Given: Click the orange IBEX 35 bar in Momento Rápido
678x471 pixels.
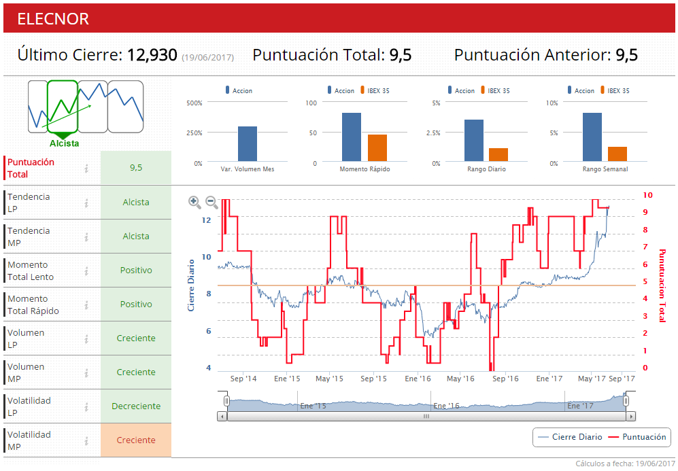Looking at the screenshot, I should coord(377,147).
